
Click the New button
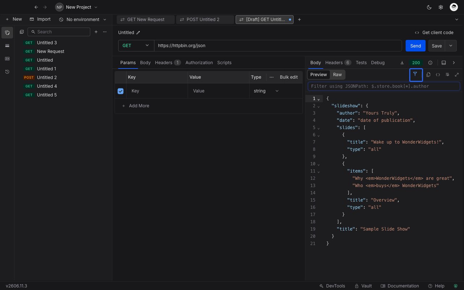(13, 19)
